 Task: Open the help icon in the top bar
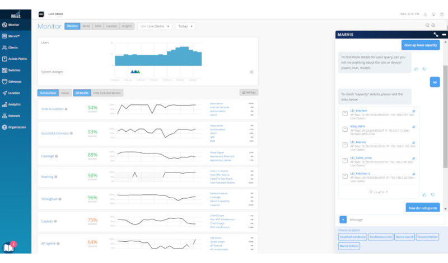coord(442,14)
